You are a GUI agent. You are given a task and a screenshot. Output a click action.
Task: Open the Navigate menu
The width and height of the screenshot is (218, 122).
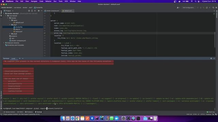point(34,1)
